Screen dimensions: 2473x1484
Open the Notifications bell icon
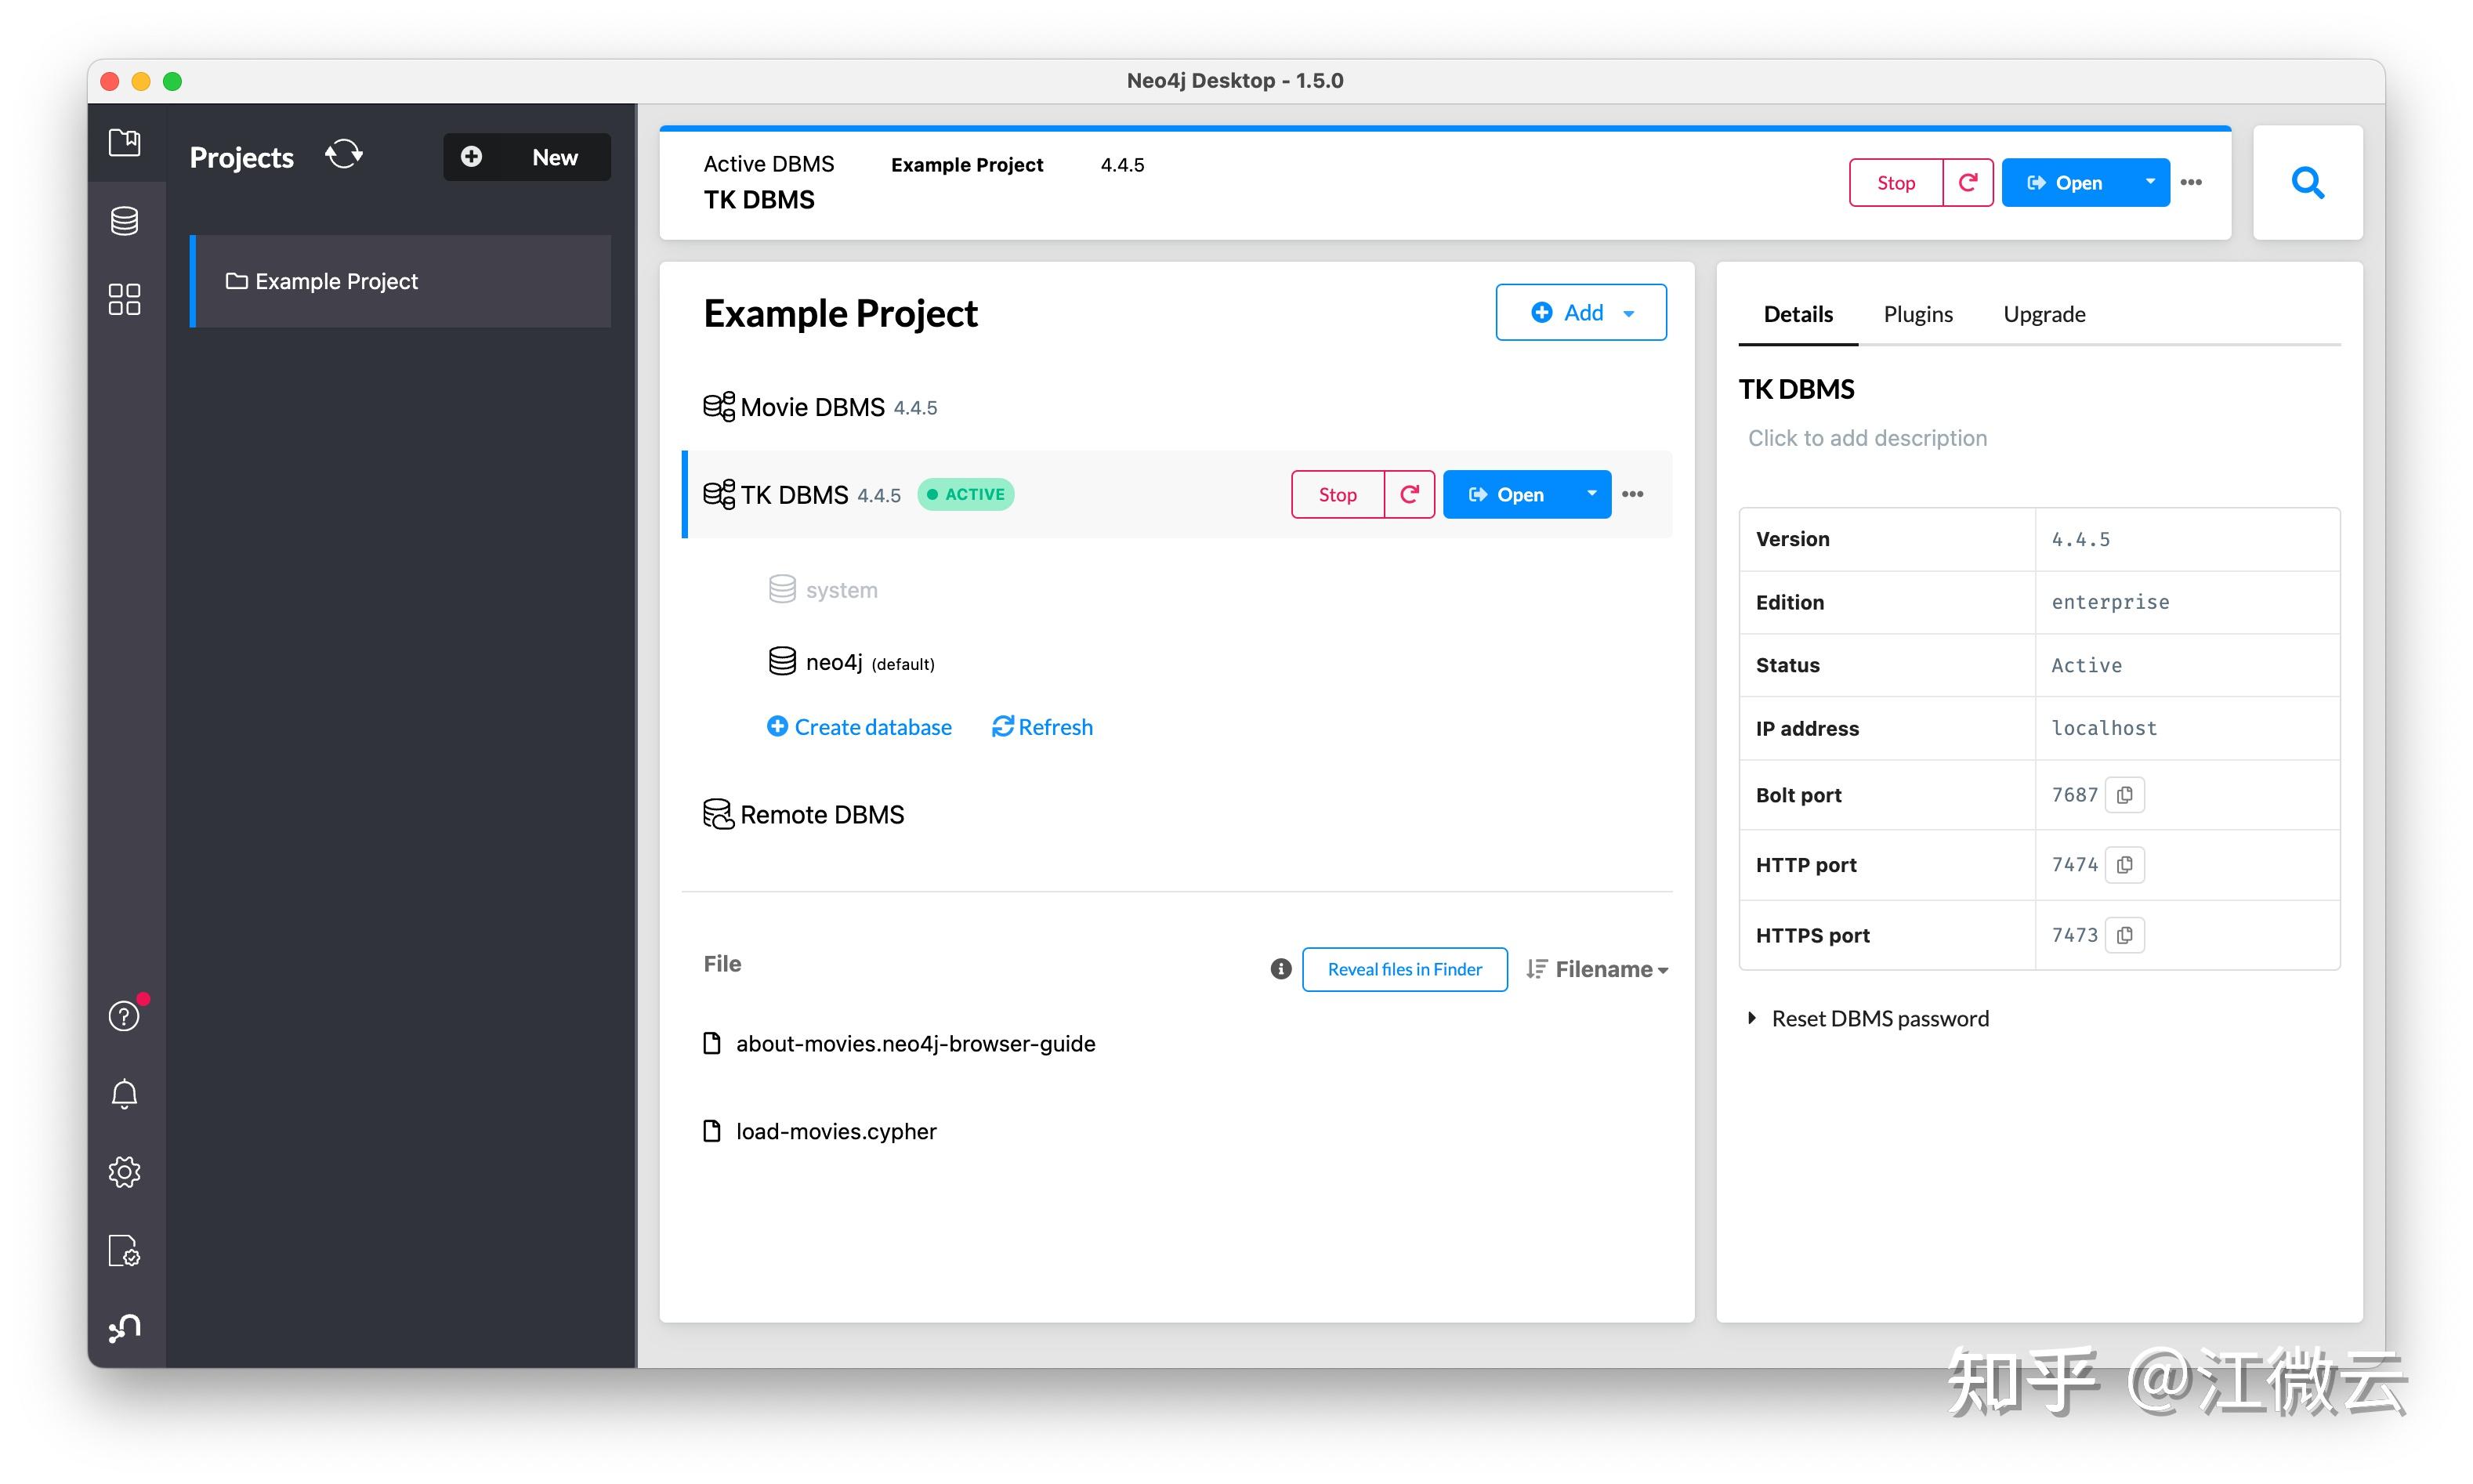pos(124,1094)
